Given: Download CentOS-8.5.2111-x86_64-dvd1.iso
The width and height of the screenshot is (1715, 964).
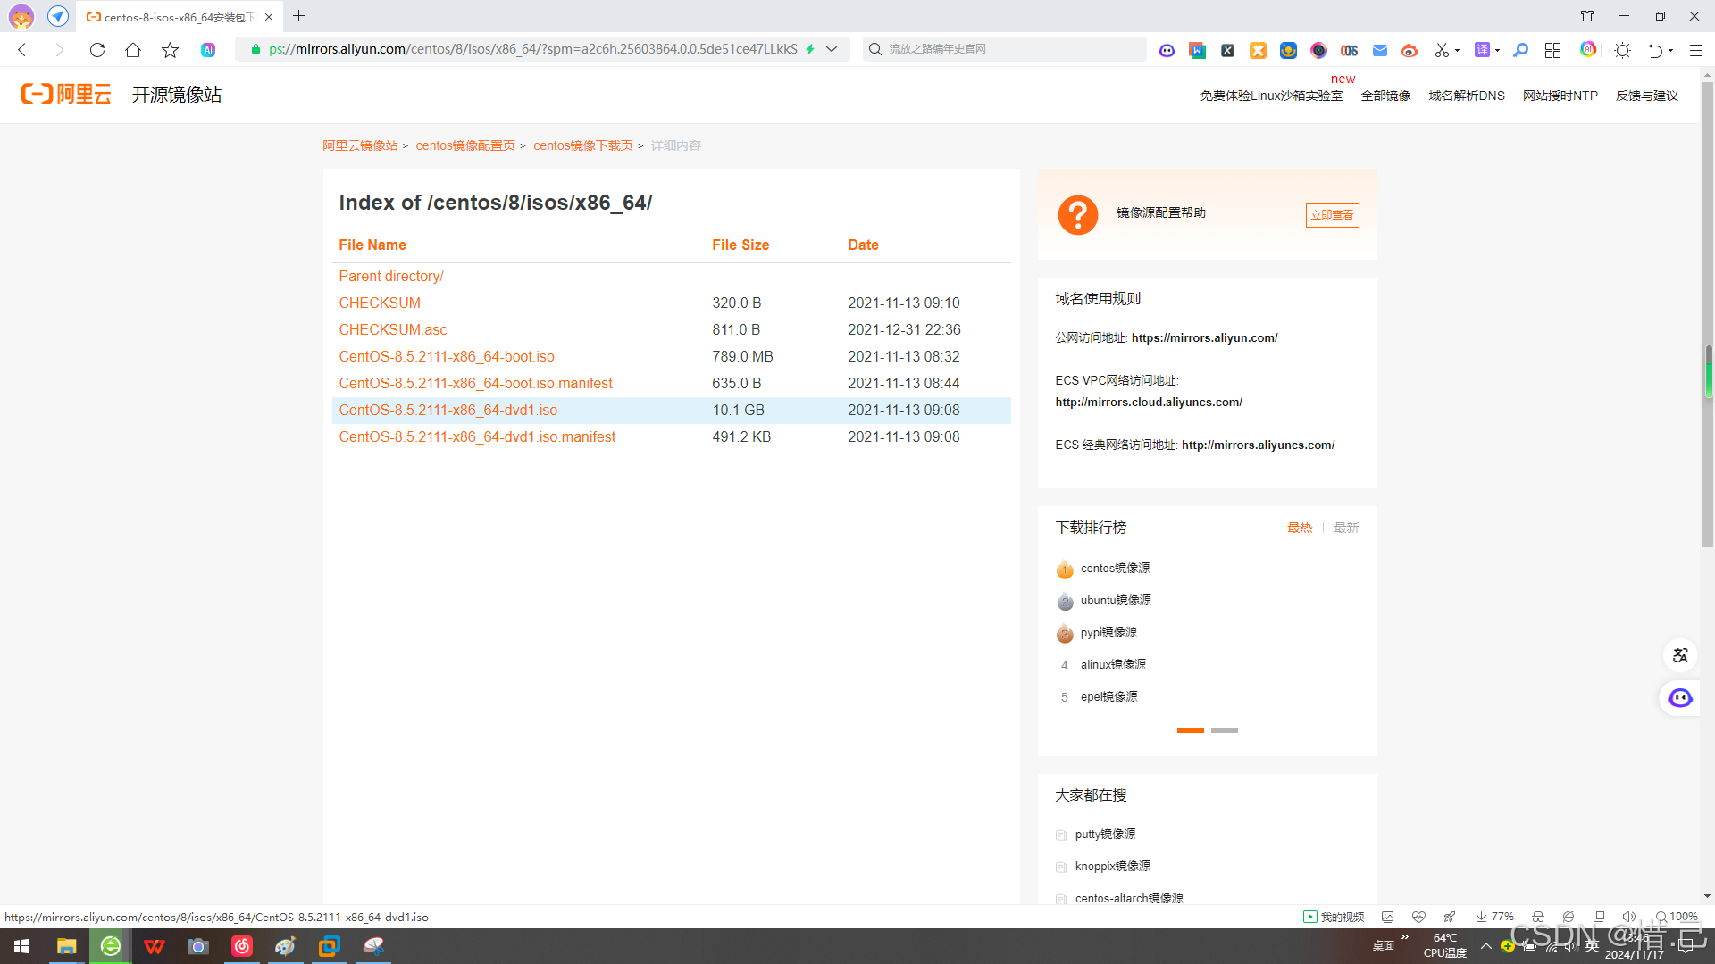Looking at the screenshot, I should 448,410.
